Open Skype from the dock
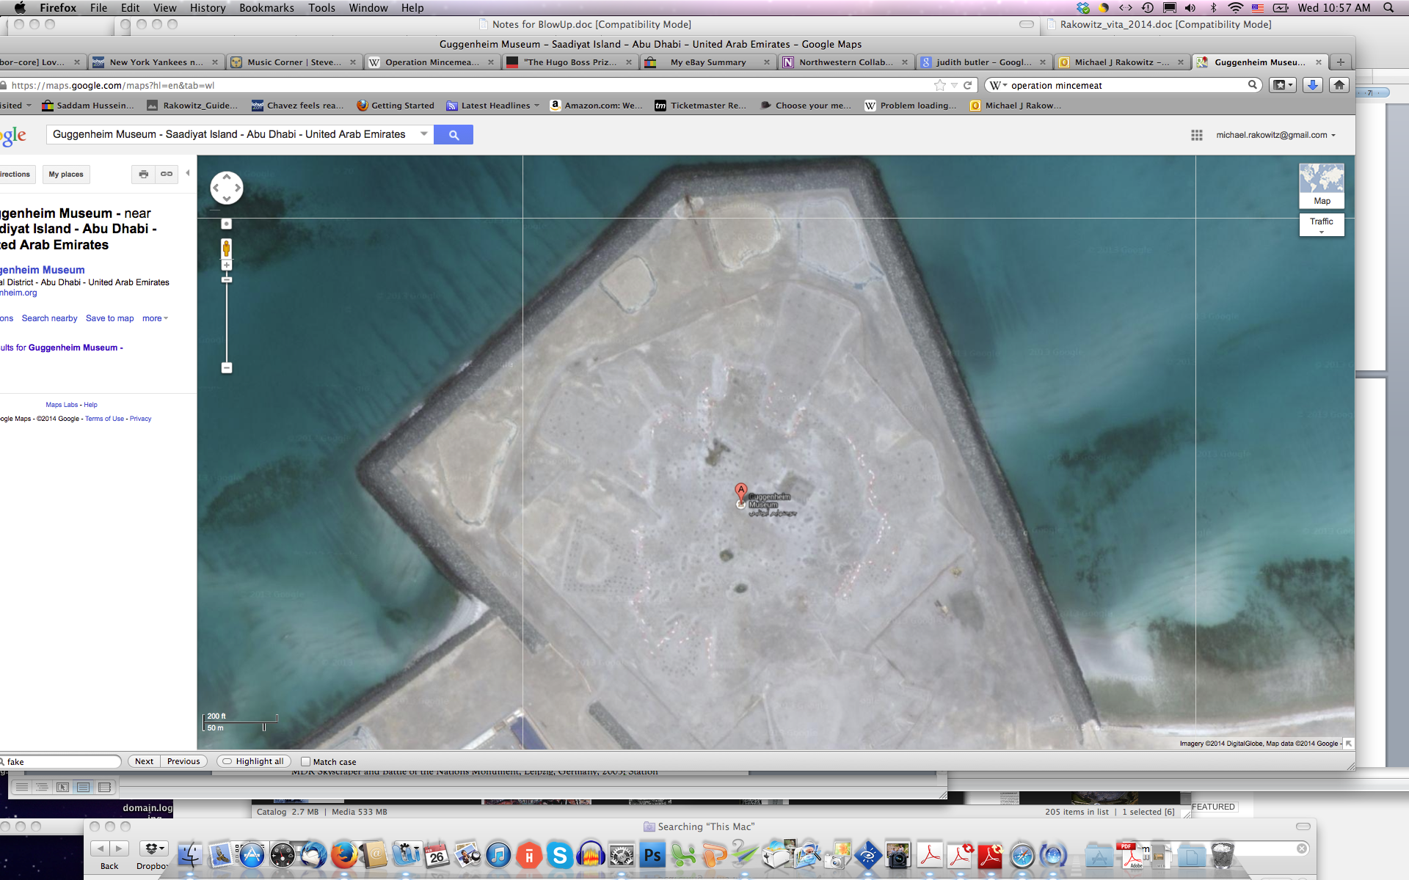Screen dimensions: 1409x880 (x=560, y=855)
